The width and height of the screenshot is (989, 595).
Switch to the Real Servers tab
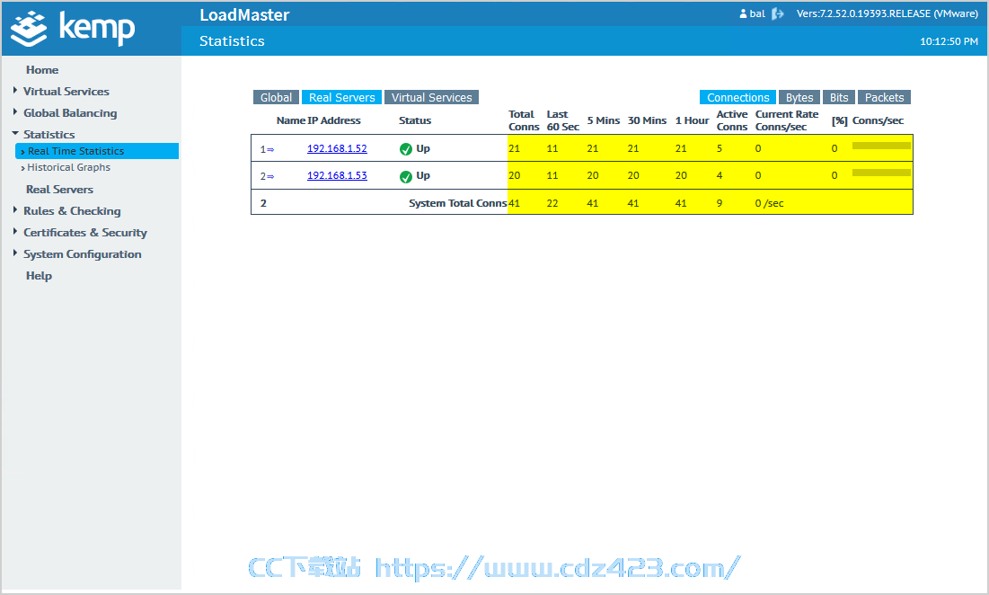click(x=342, y=97)
